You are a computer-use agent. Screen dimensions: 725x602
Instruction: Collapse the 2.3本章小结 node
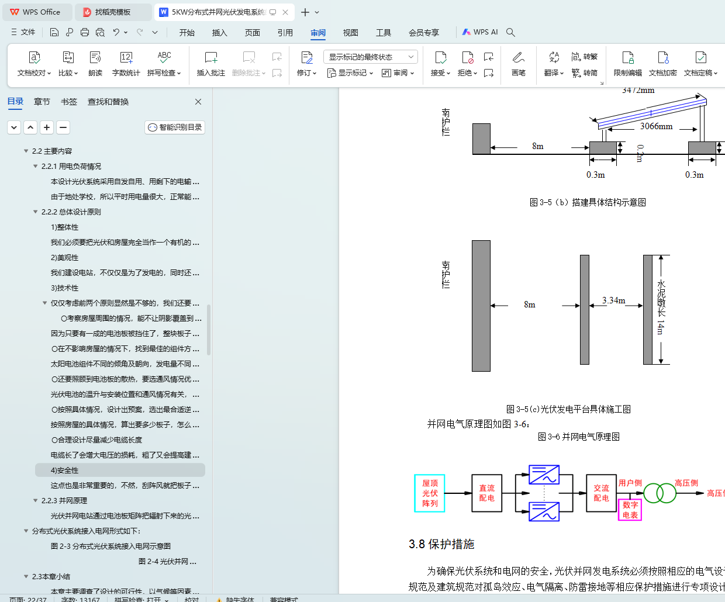26,576
